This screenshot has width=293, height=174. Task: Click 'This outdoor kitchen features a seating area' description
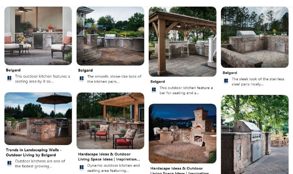42,79
